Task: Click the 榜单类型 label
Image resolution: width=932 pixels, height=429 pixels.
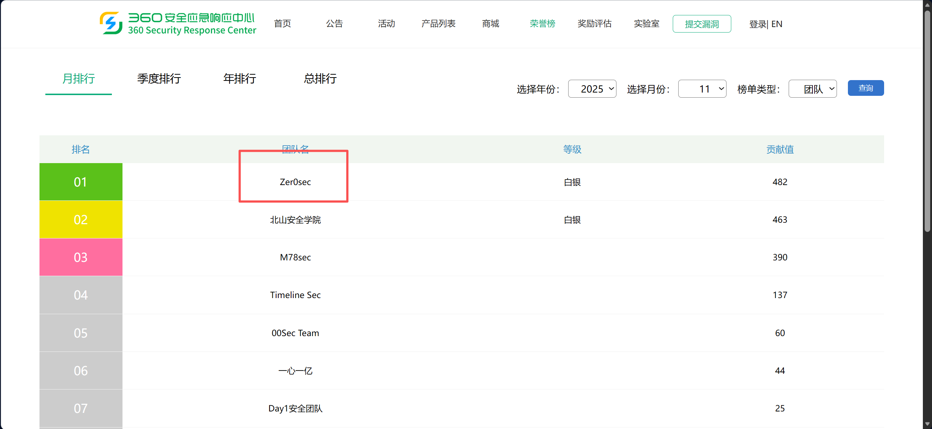Action: coord(759,89)
